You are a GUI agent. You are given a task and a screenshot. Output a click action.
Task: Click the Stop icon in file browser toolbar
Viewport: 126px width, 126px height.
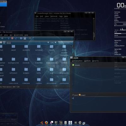point(12,38)
